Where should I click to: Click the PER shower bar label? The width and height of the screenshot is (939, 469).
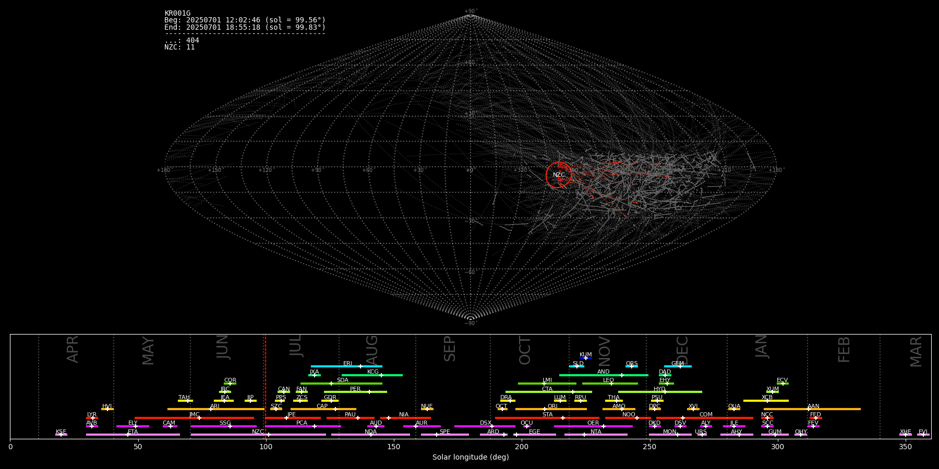(x=355, y=389)
